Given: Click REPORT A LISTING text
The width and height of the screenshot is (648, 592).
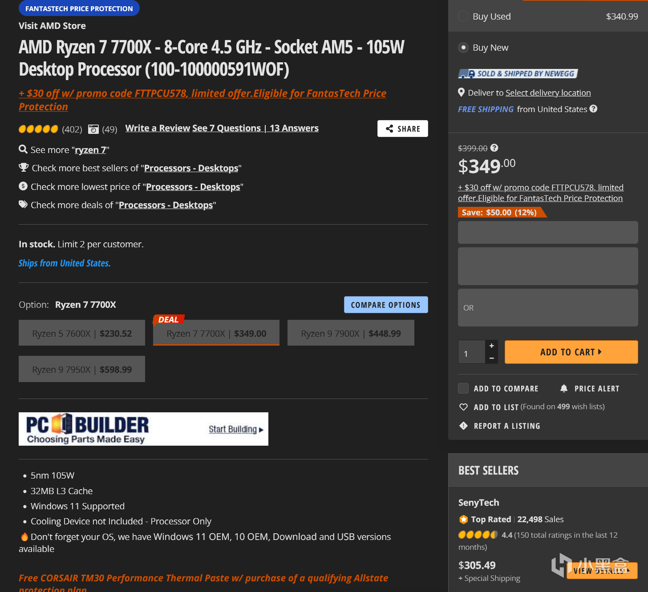Looking at the screenshot, I should (507, 426).
